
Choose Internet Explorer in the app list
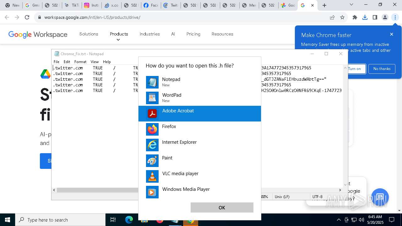point(200,145)
